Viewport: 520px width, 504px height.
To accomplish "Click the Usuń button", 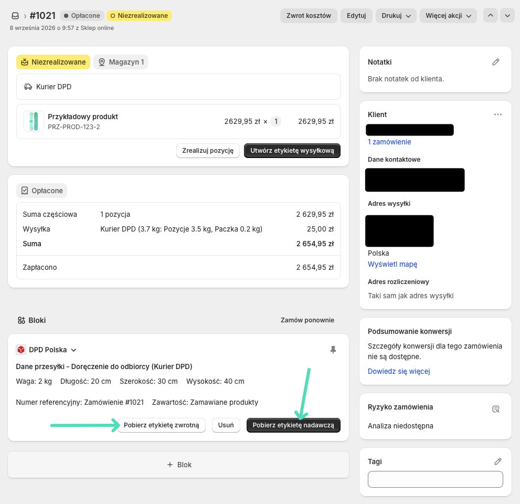I will pos(226,425).
